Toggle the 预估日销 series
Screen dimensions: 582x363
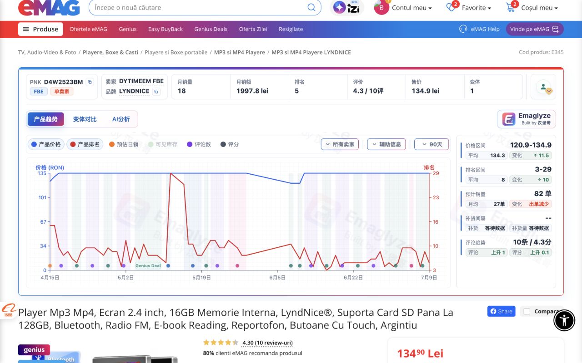click(x=124, y=144)
